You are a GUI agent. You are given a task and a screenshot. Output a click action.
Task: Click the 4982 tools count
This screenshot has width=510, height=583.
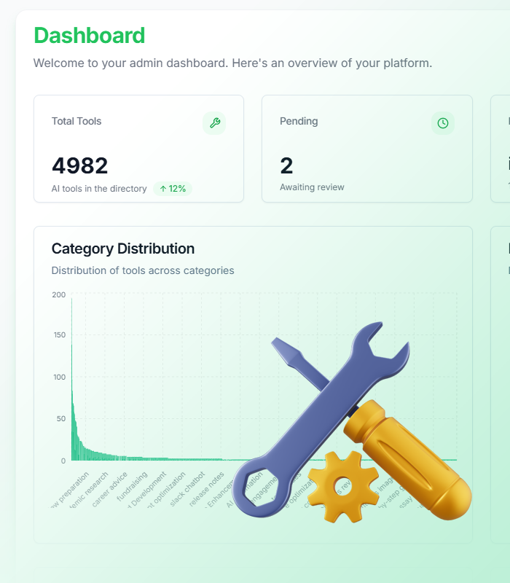point(80,165)
